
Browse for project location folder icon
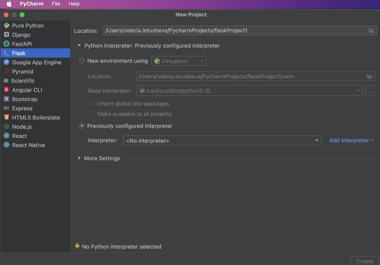371,31
